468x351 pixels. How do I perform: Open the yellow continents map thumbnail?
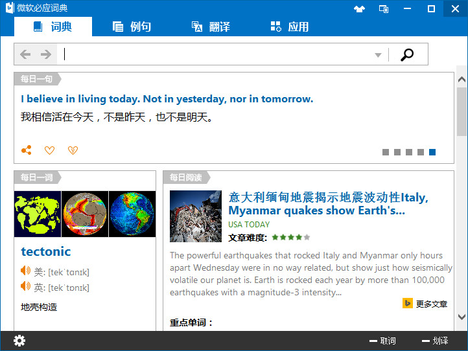(38, 214)
